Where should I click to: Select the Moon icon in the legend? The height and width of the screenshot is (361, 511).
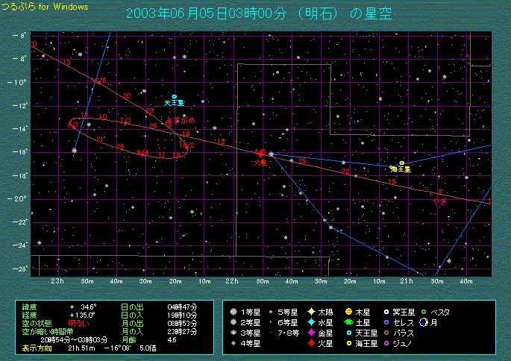coord(422,322)
